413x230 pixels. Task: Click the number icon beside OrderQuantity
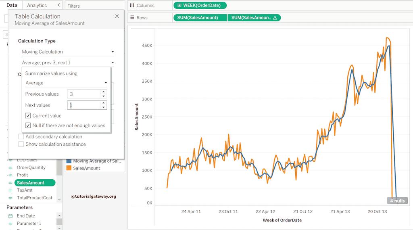10,167
